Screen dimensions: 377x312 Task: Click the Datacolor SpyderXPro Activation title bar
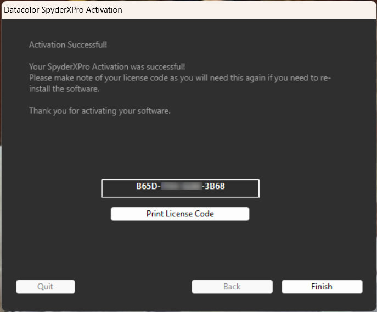pos(189,10)
